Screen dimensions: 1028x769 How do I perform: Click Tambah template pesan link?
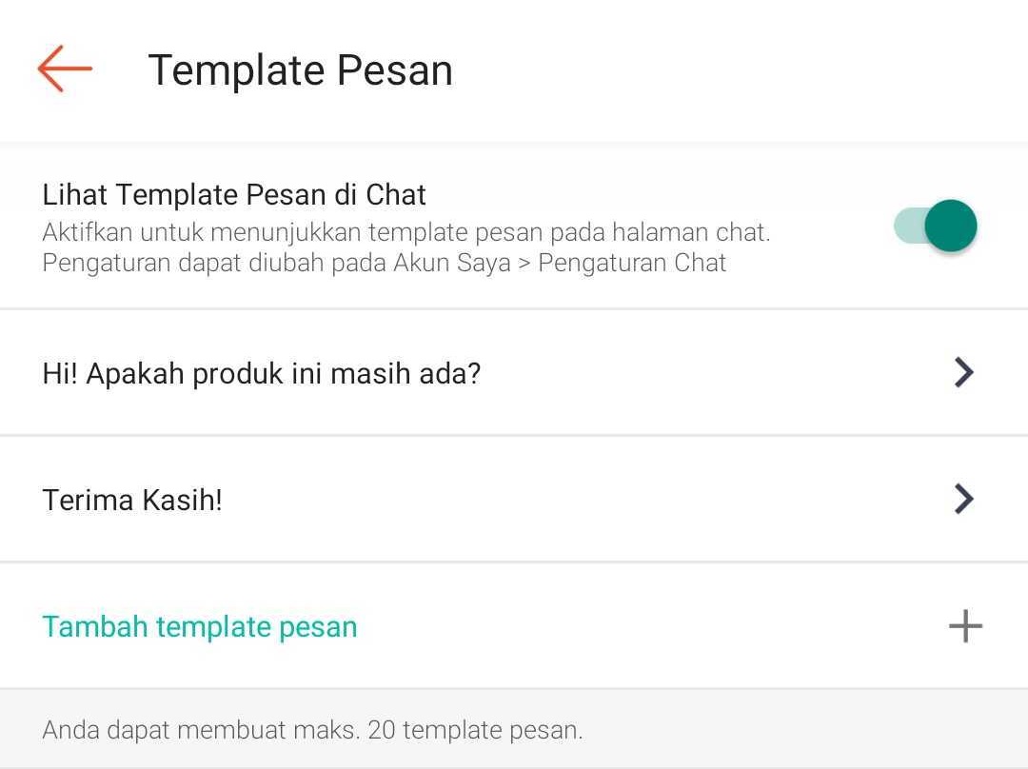[x=200, y=626]
